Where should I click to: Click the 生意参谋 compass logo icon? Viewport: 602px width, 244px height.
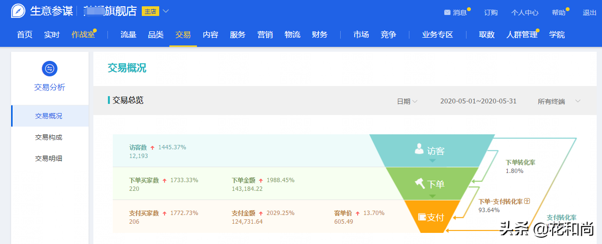(18, 11)
